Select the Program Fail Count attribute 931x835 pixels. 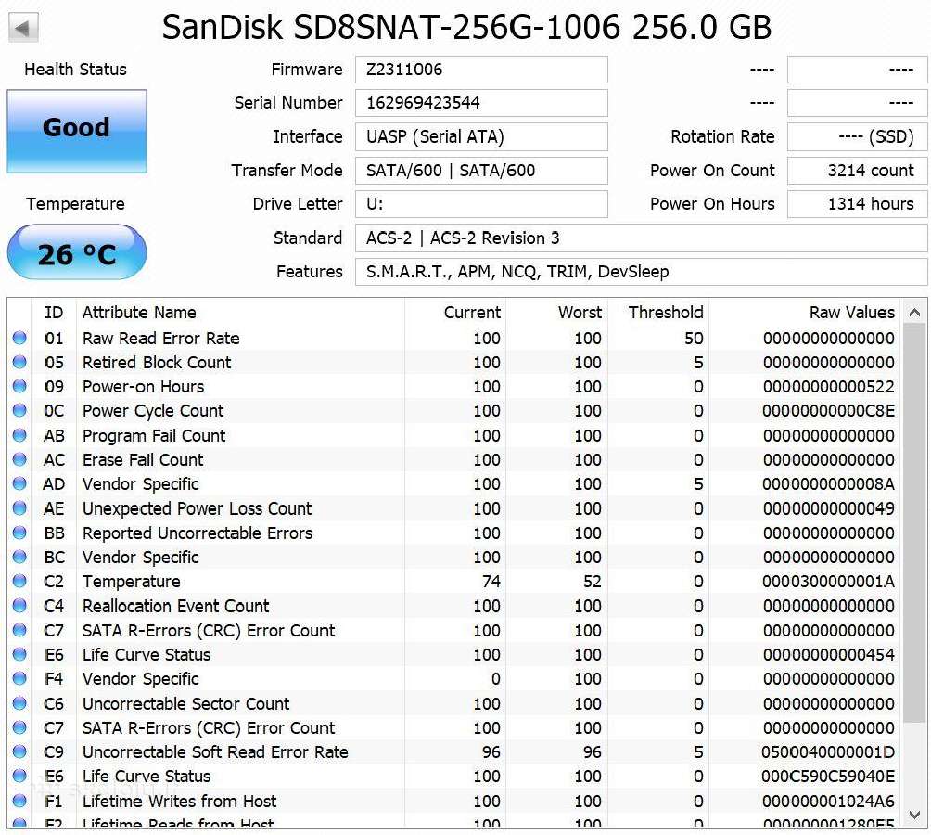point(455,435)
